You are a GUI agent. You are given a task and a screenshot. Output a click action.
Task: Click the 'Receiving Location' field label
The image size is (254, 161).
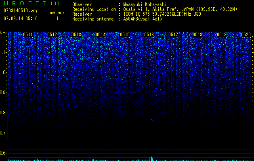pyautogui.click(x=94, y=9)
